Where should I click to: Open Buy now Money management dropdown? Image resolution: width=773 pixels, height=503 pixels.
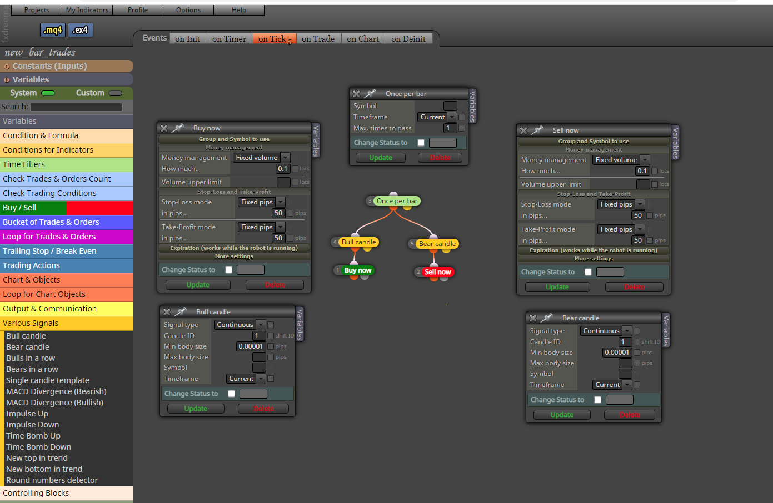point(261,158)
